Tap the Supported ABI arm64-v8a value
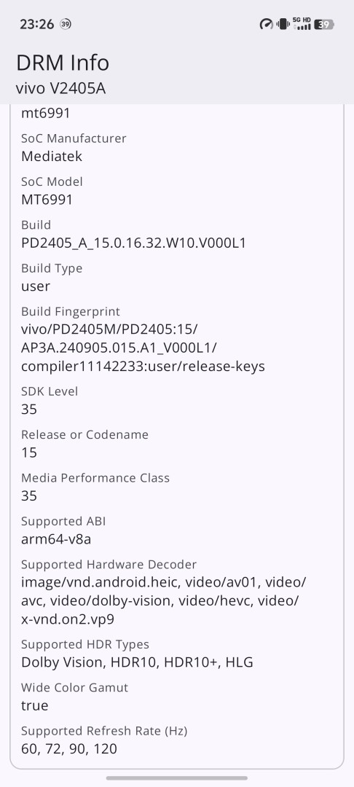Screen dimensions: 354x787 [x=56, y=539]
